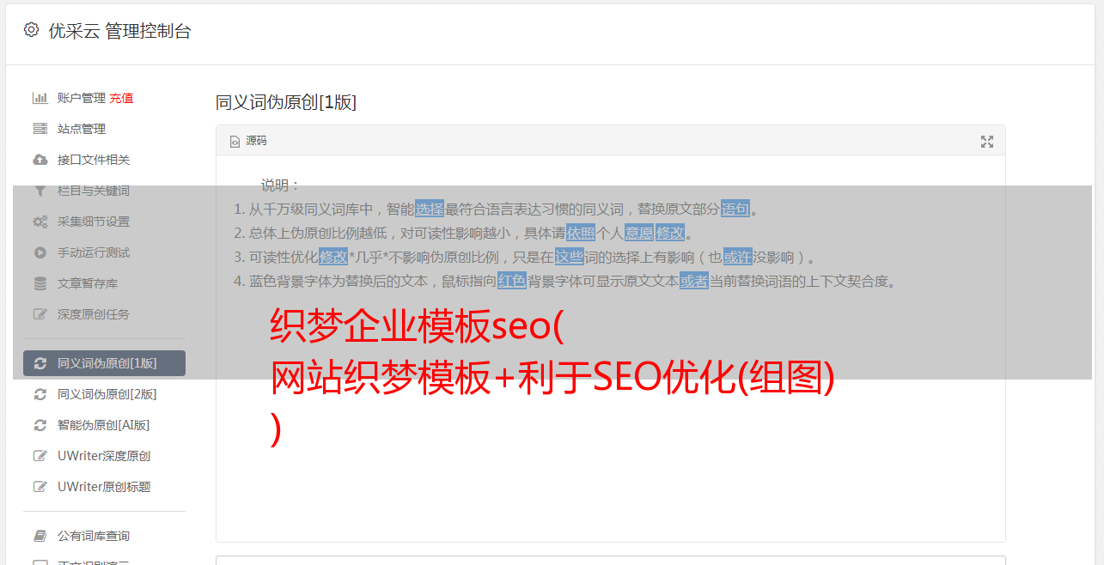This screenshot has height=565, width=1104.
Task: Click the cloud upload icon for 接口文件相关
Action: pyautogui.click(x=40, y=160)
